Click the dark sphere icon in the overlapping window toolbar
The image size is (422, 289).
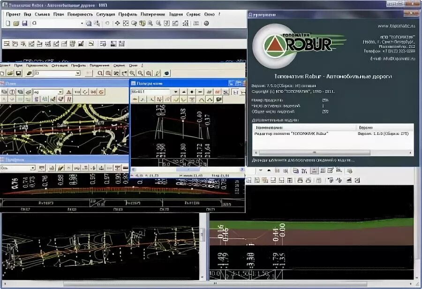click(167, 73)
